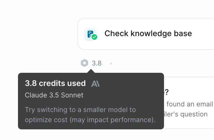
Task: Click the "3.8 credits used" heading
Action: point(55,83)
